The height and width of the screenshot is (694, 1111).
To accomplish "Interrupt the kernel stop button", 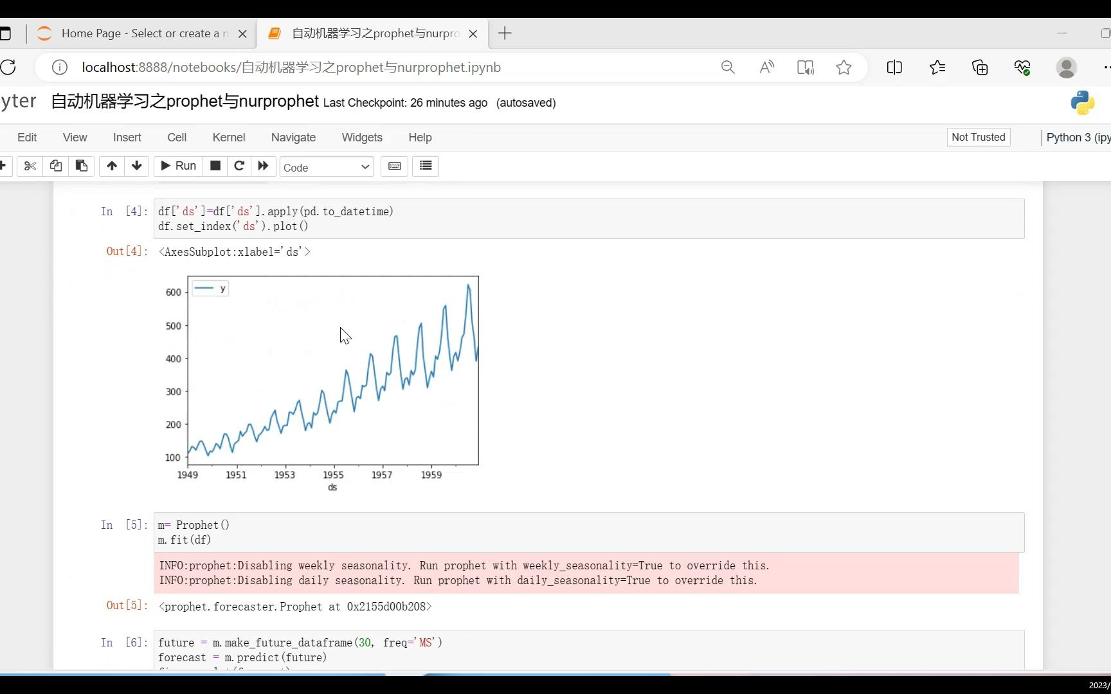I will 215,166.
